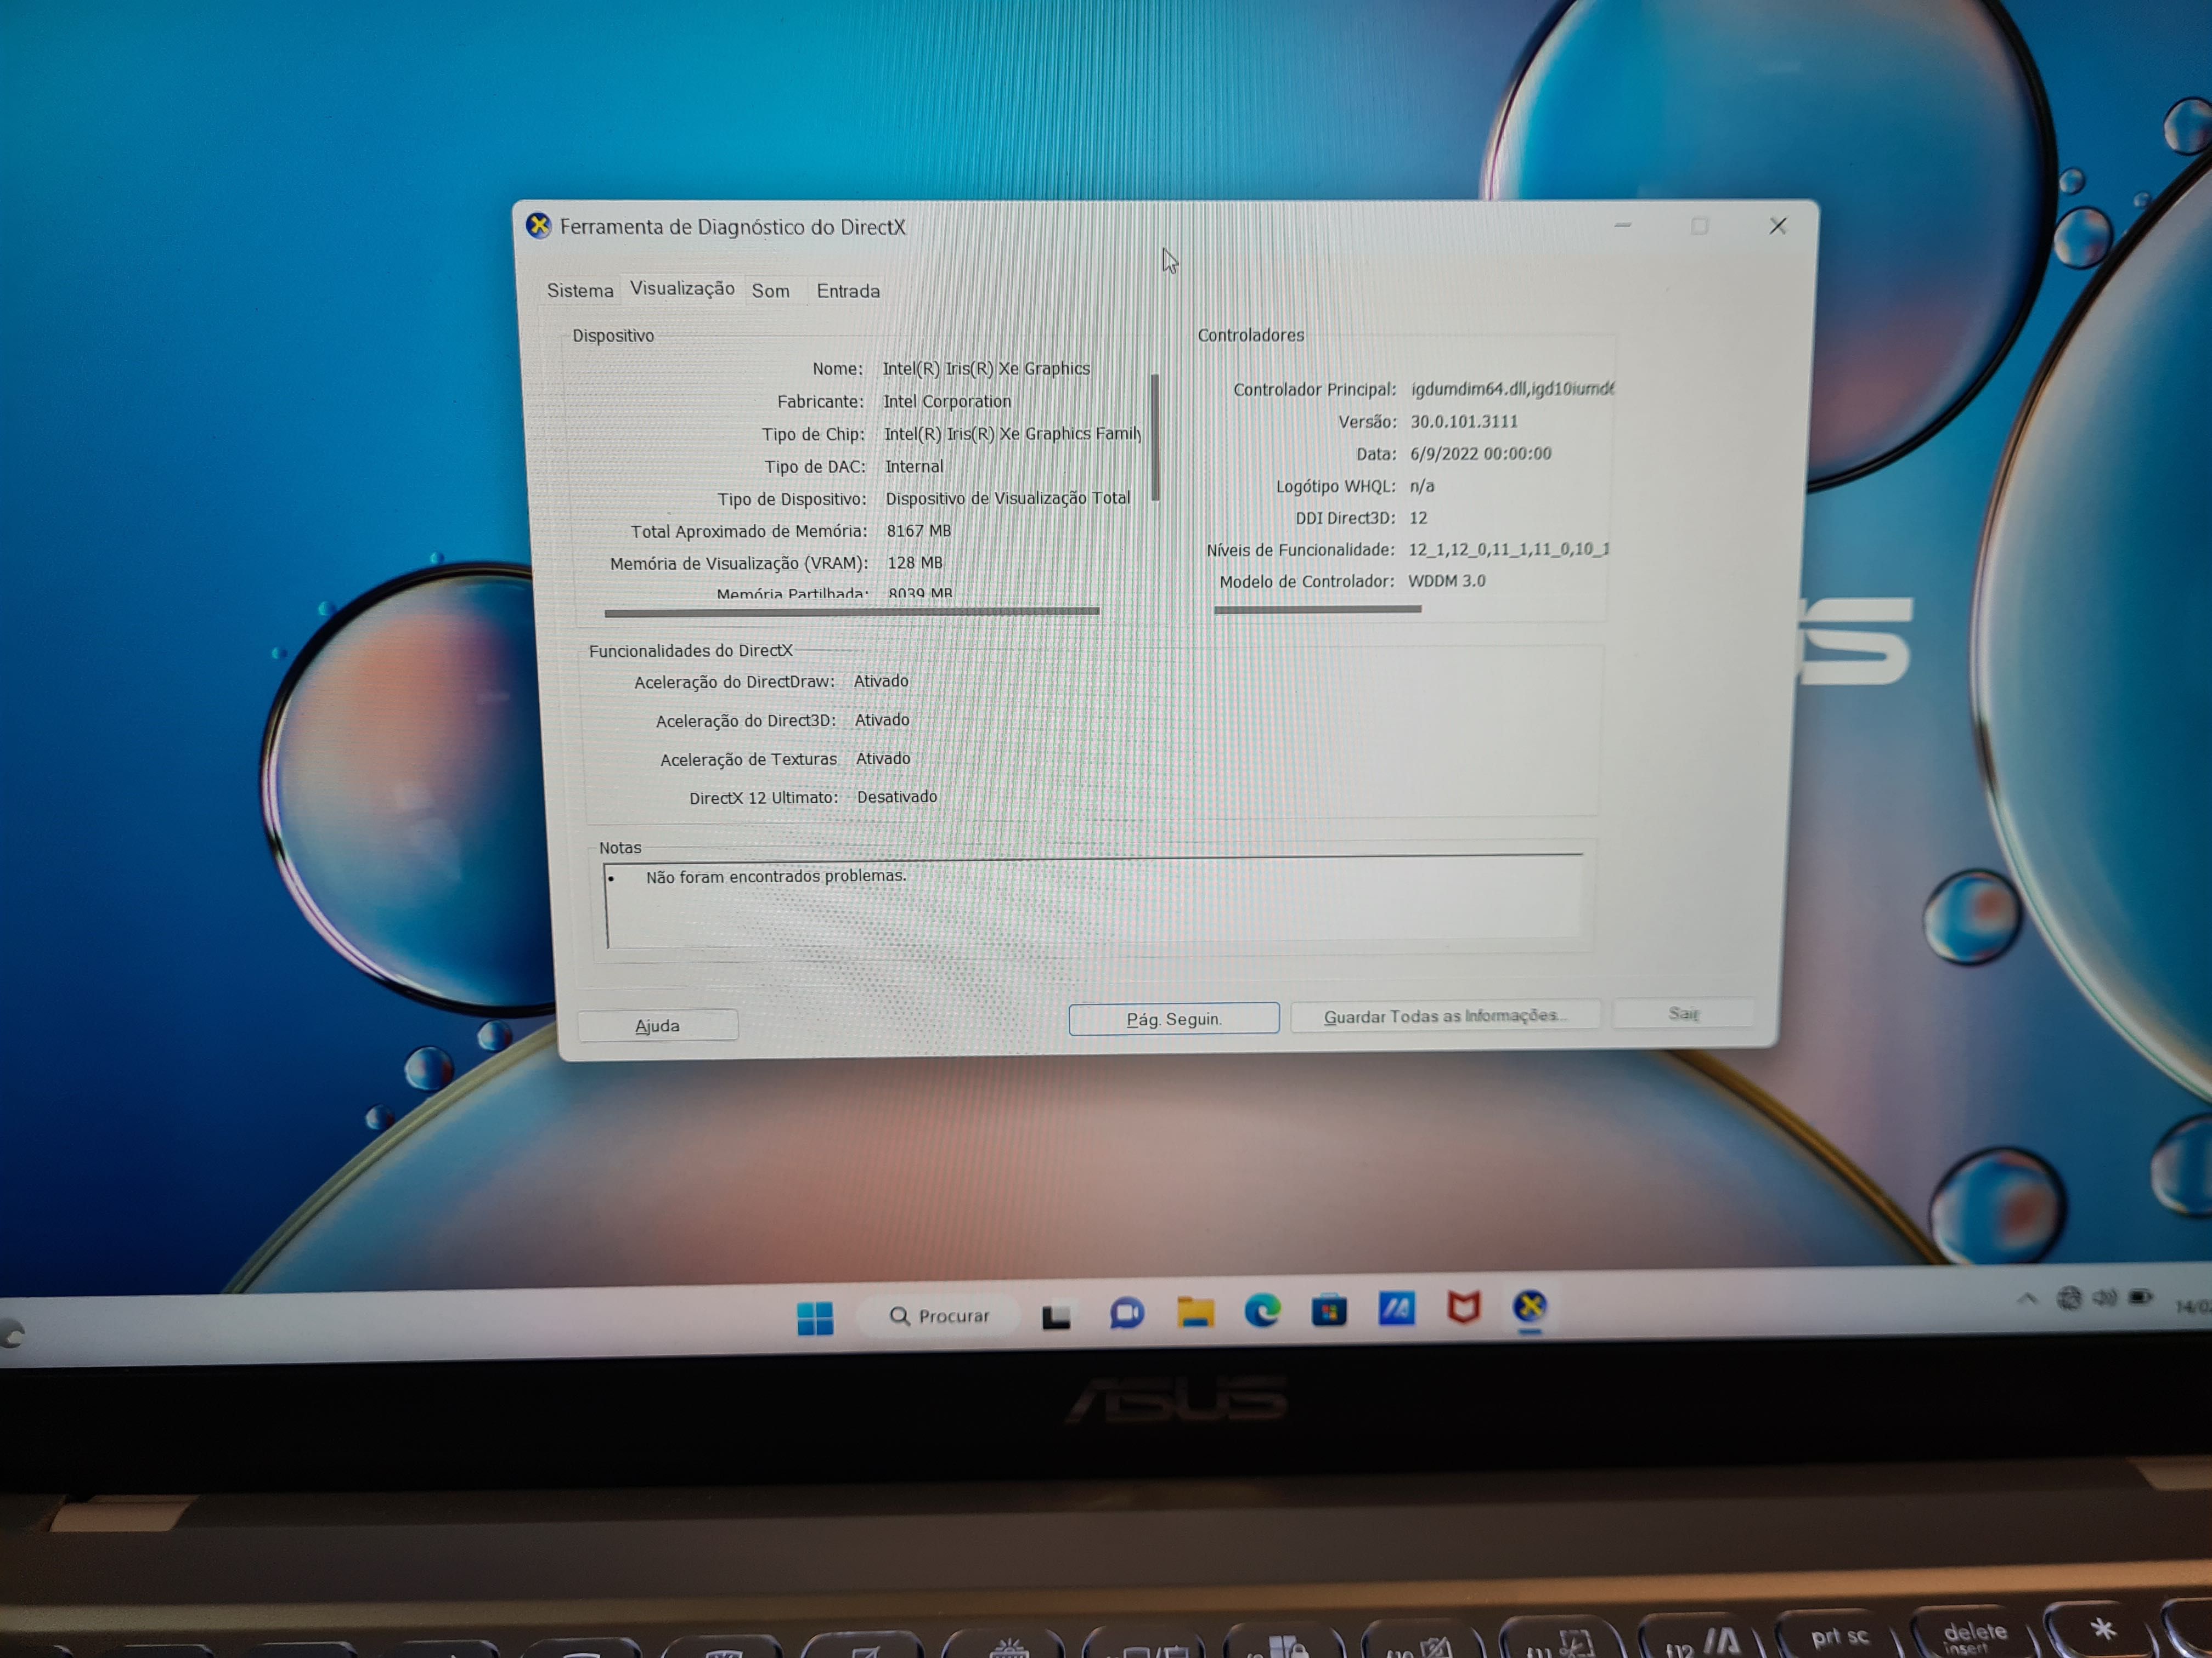Image resolution: width=2212 pixels, height=1658 pixels.
Task: Click the DirectX Diagnostic taskbar icon
Action: pos(1530,1306)
